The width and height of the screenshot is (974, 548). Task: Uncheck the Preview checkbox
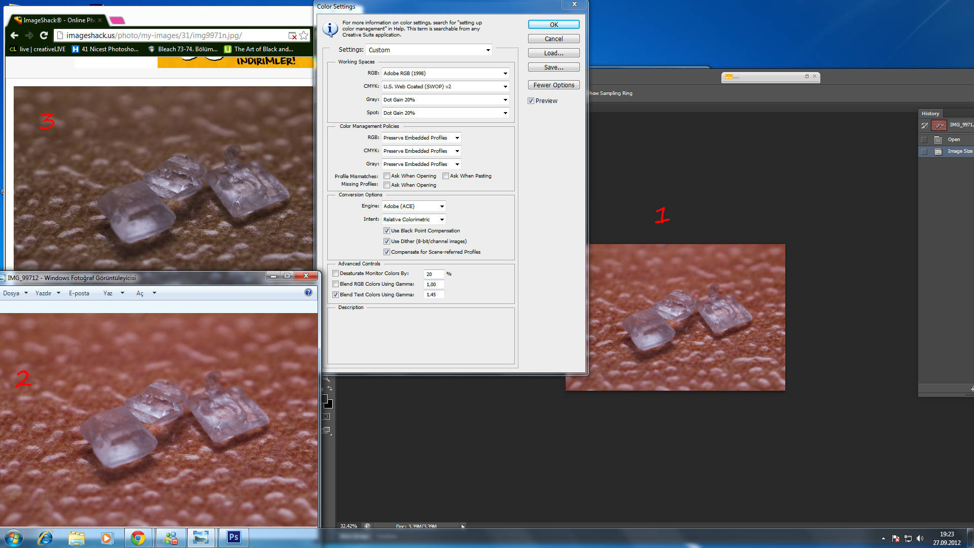531,101
